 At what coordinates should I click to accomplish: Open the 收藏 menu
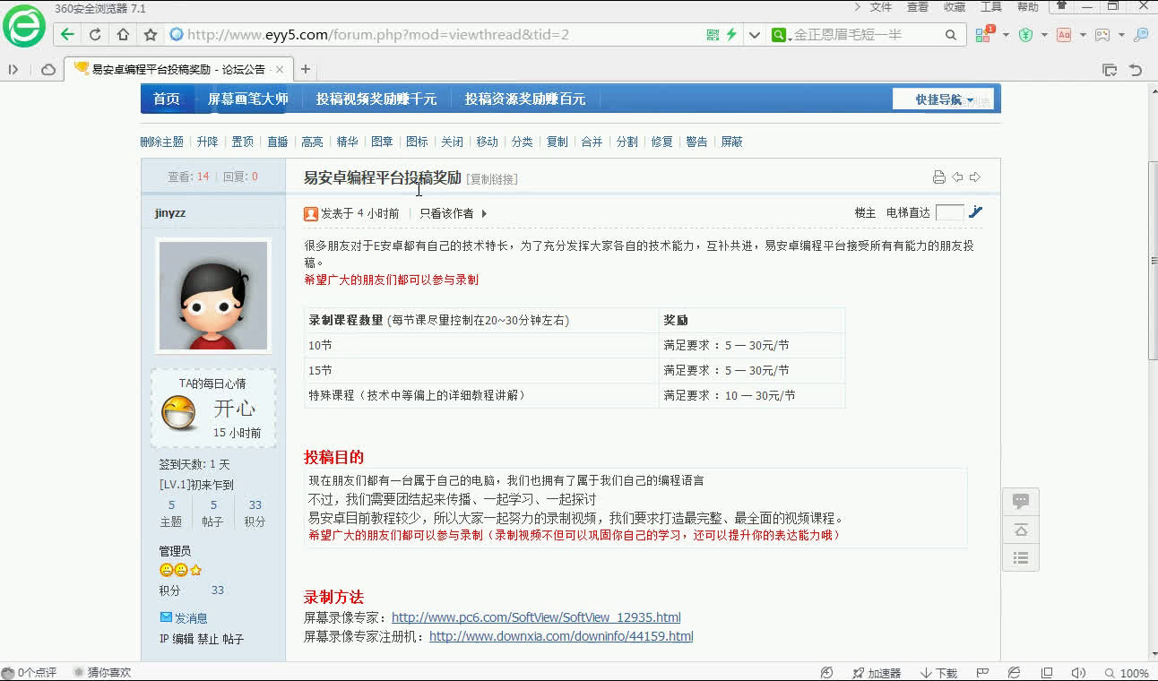(x=955, y=7)
